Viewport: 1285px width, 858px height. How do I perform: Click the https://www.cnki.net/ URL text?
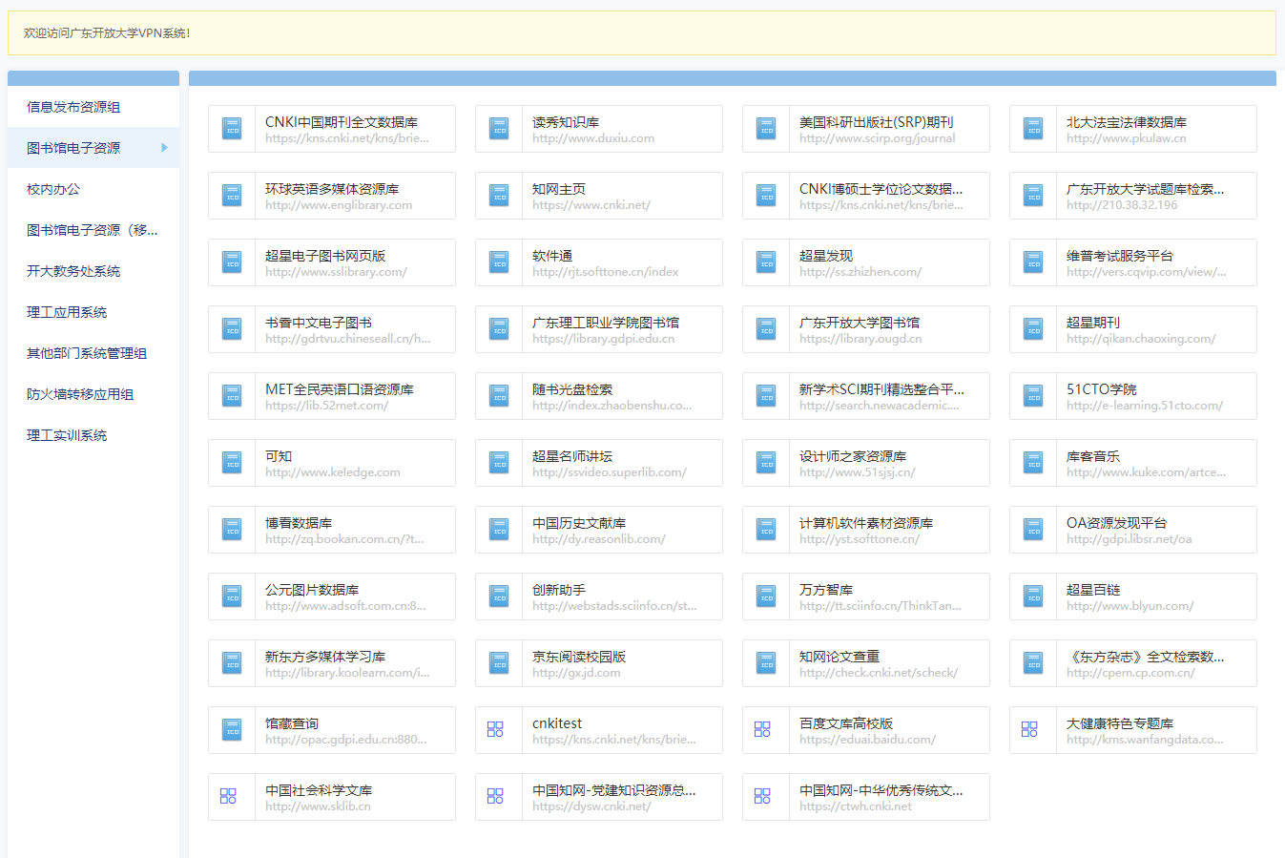(x=591, y=205)
